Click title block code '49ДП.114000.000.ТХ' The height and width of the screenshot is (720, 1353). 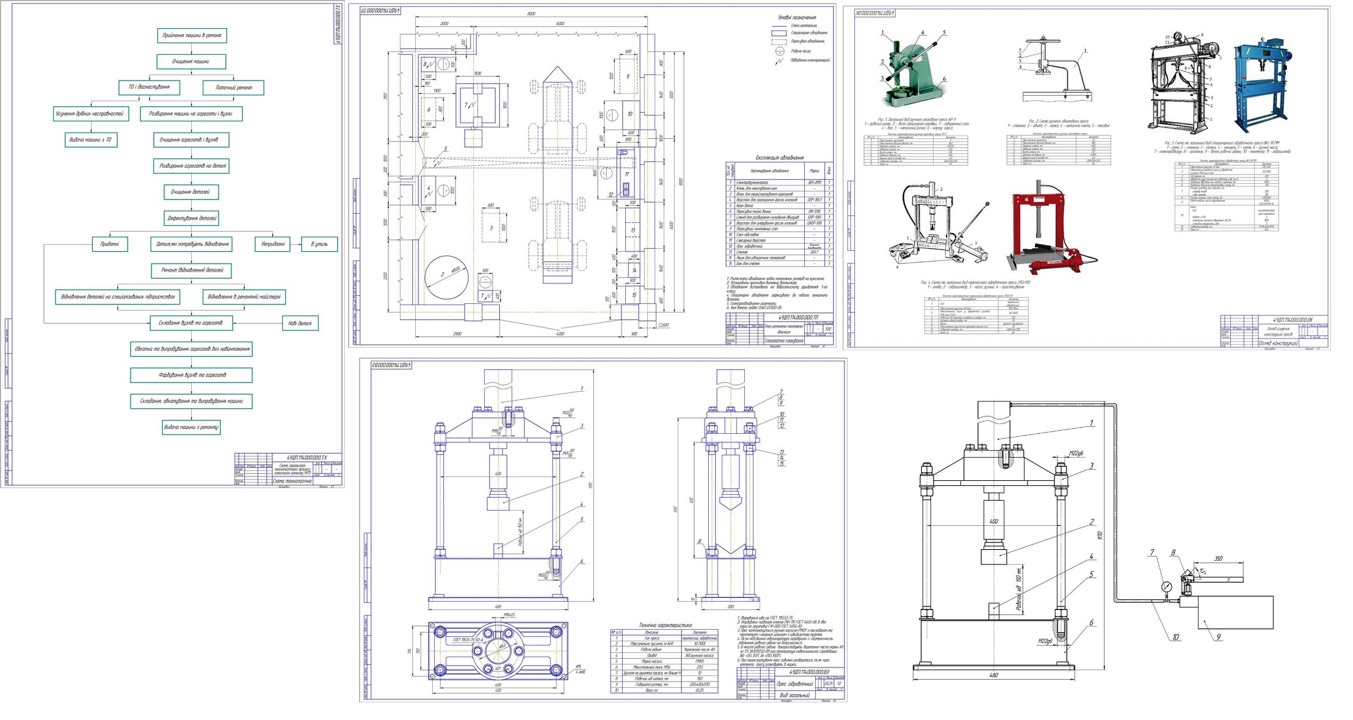(307, 458)
